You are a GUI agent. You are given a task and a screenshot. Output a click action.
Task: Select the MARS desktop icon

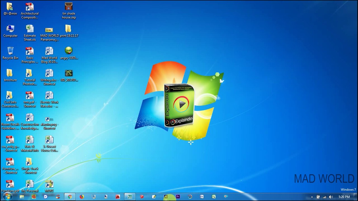[49, 186]
